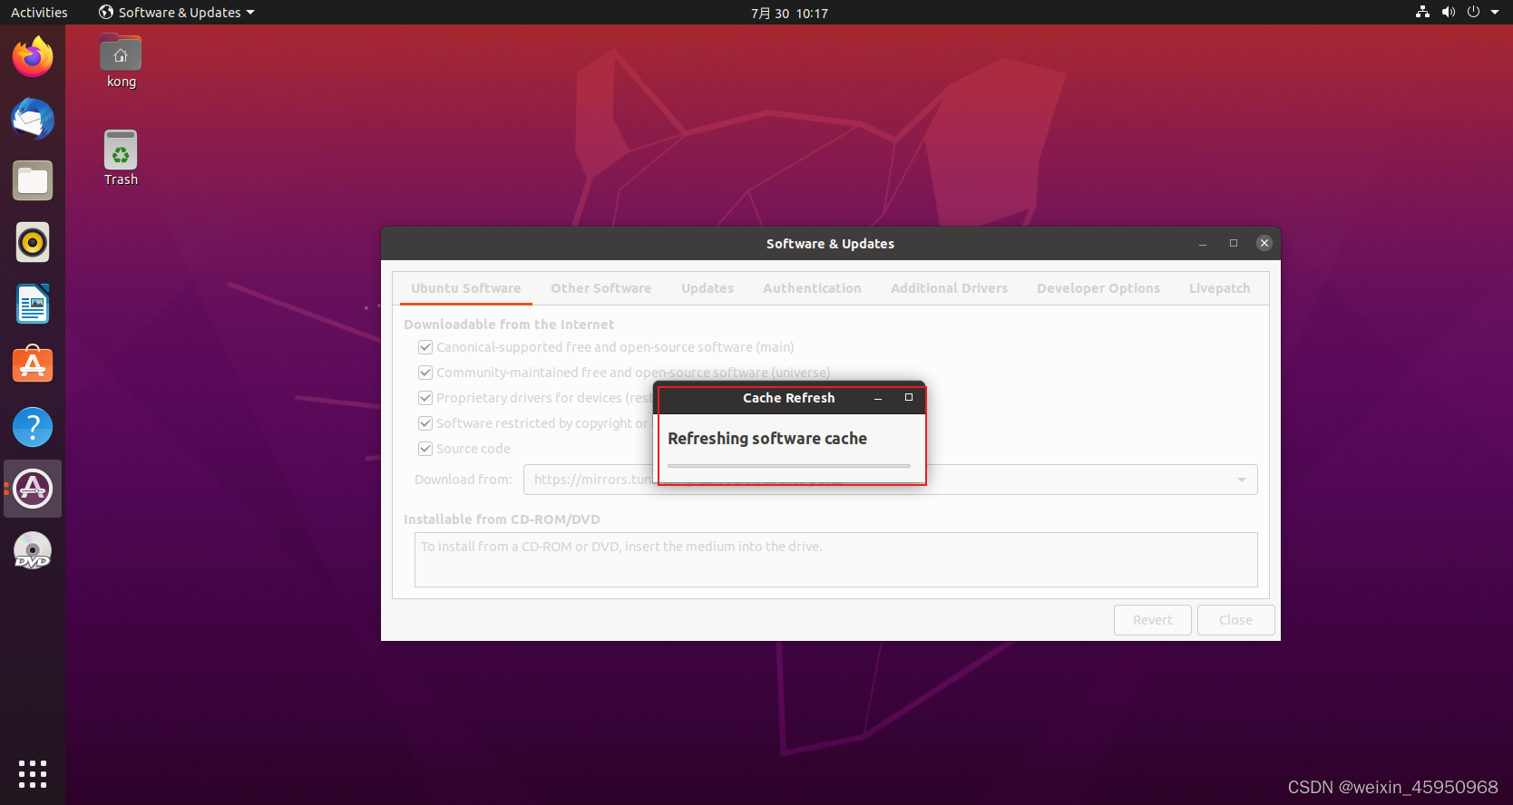The image size is (1513, 805).
Task: Click the power icon in top bar
Action: coord(1473,12)
